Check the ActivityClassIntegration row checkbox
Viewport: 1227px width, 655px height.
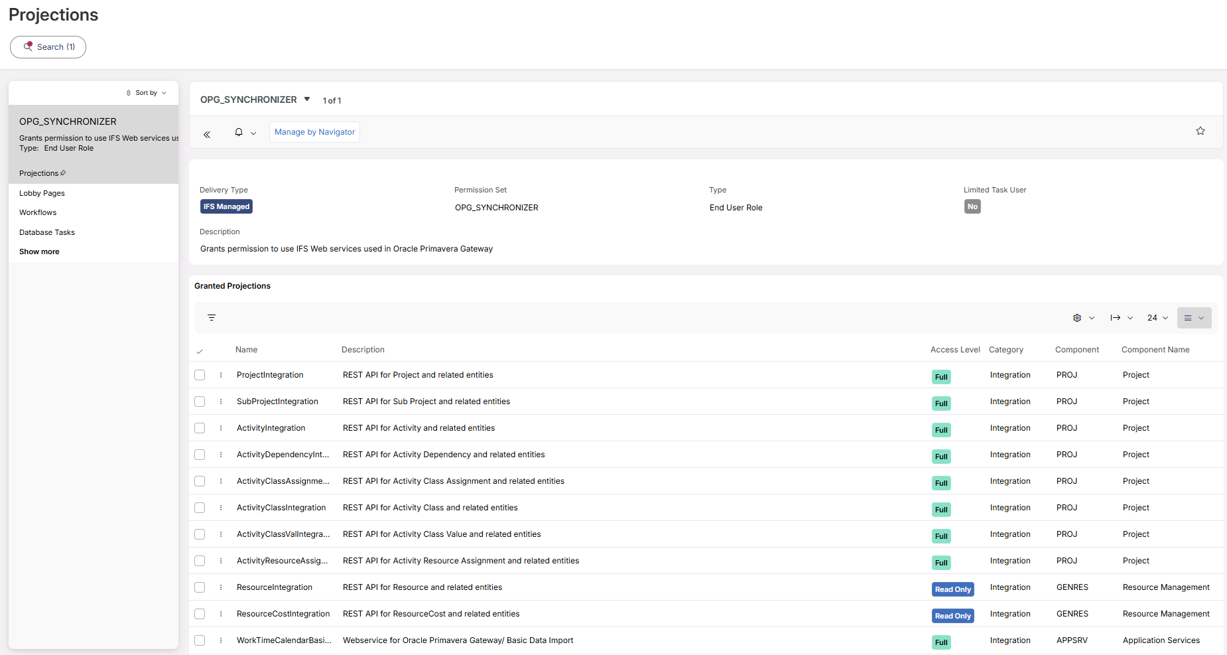[200, 508]
